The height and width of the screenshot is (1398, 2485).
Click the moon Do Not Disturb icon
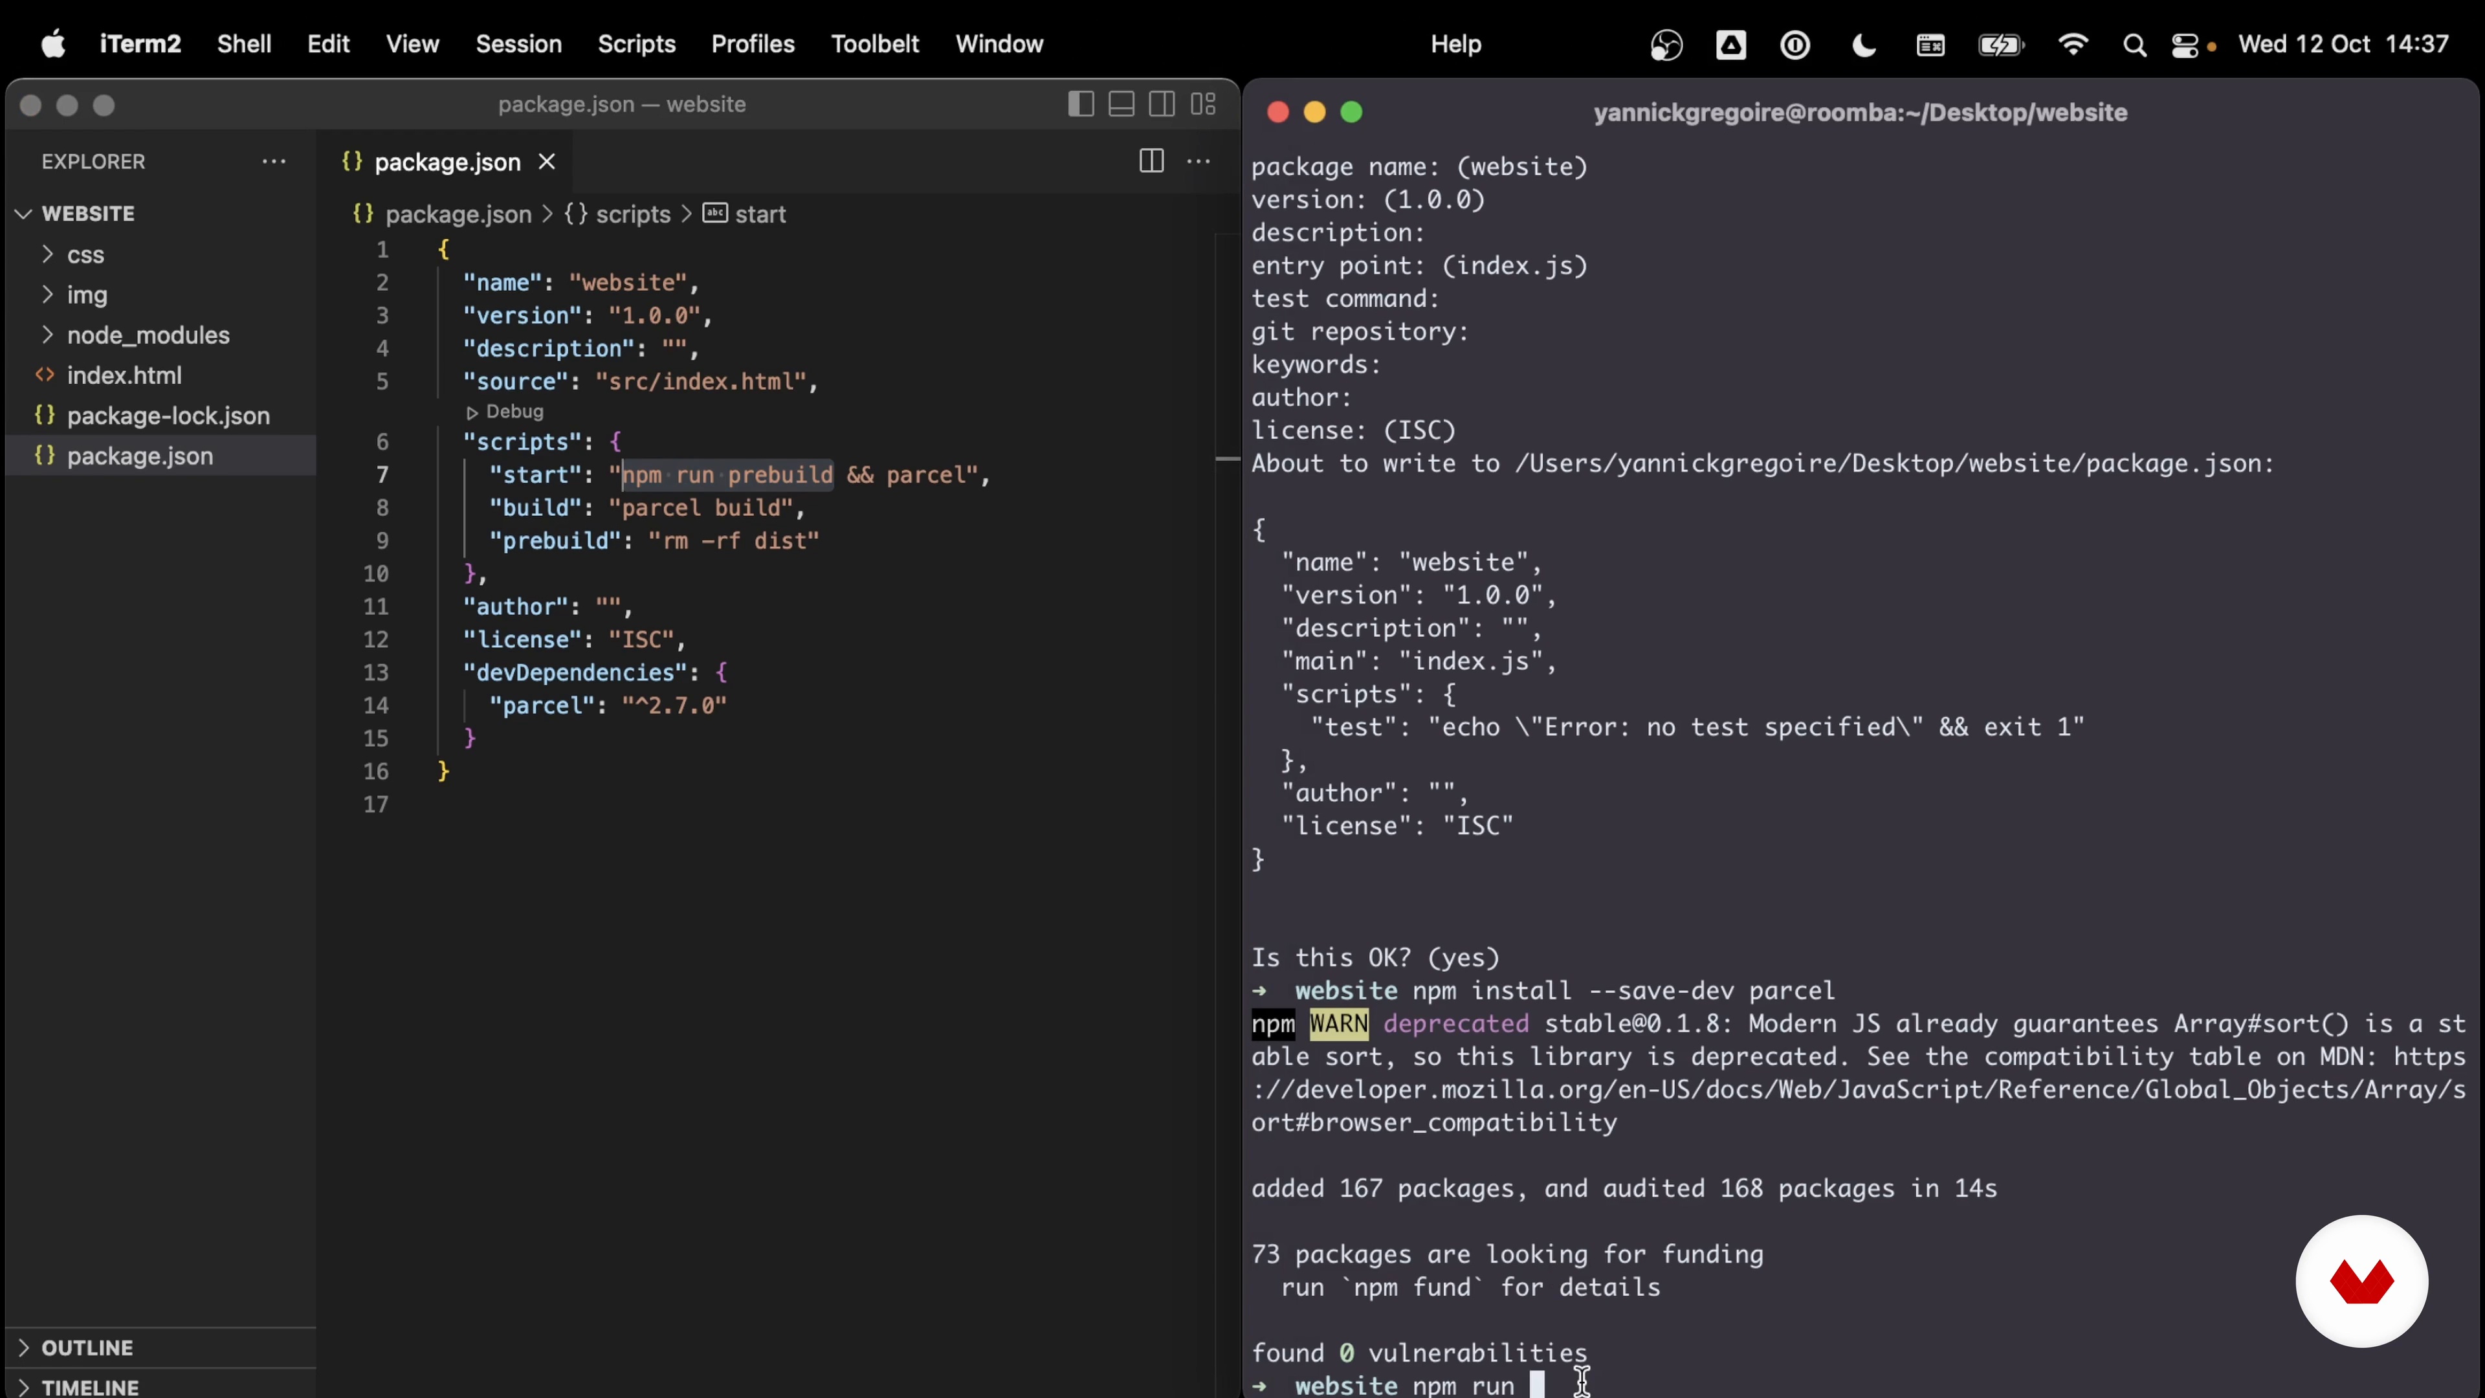(1864, 45)
